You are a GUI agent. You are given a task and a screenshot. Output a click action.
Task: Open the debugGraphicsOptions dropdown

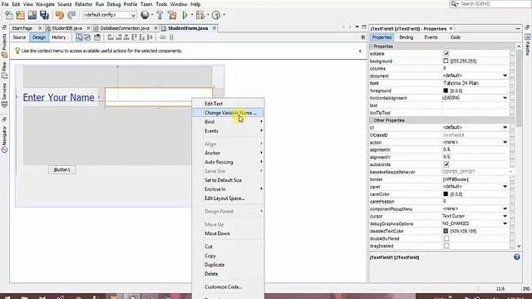(x=505, y=223)
